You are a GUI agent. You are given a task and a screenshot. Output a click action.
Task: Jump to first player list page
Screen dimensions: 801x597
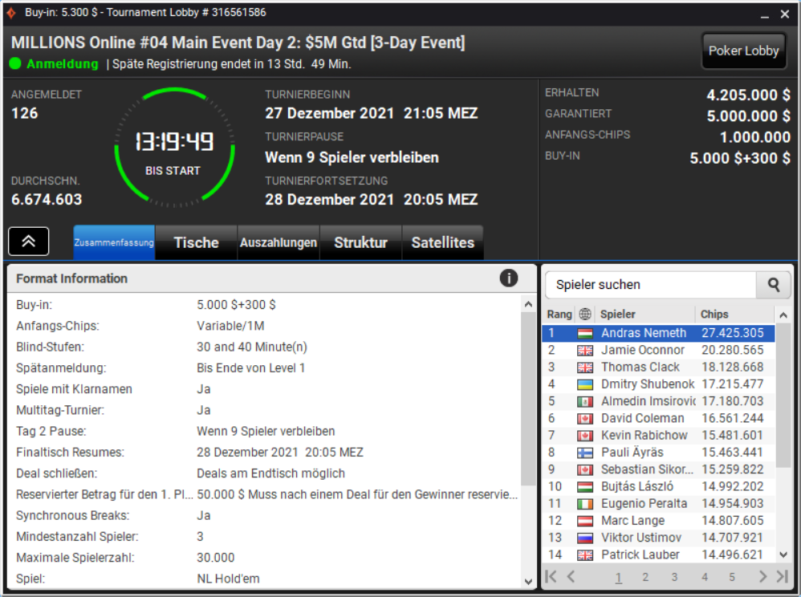(551, 577)
